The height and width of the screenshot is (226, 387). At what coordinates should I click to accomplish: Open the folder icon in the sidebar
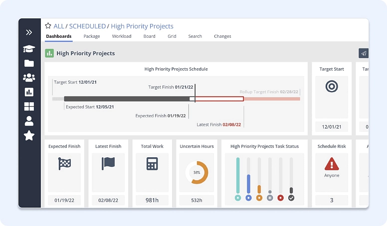(x=29, y=63)
